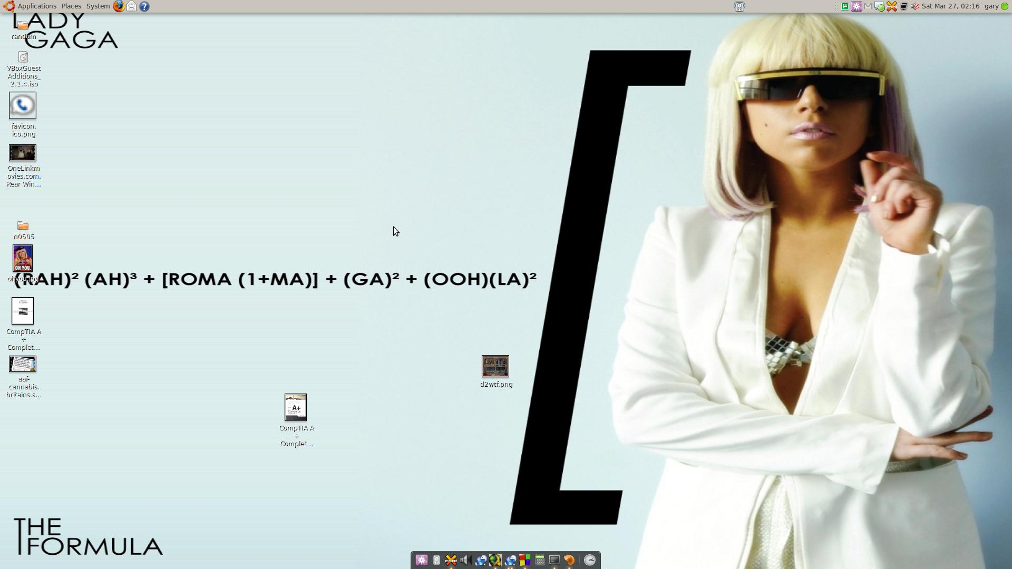The image size is (1012, 569).
Task: Click the clock icon in the dock
Action: point(590,560)
